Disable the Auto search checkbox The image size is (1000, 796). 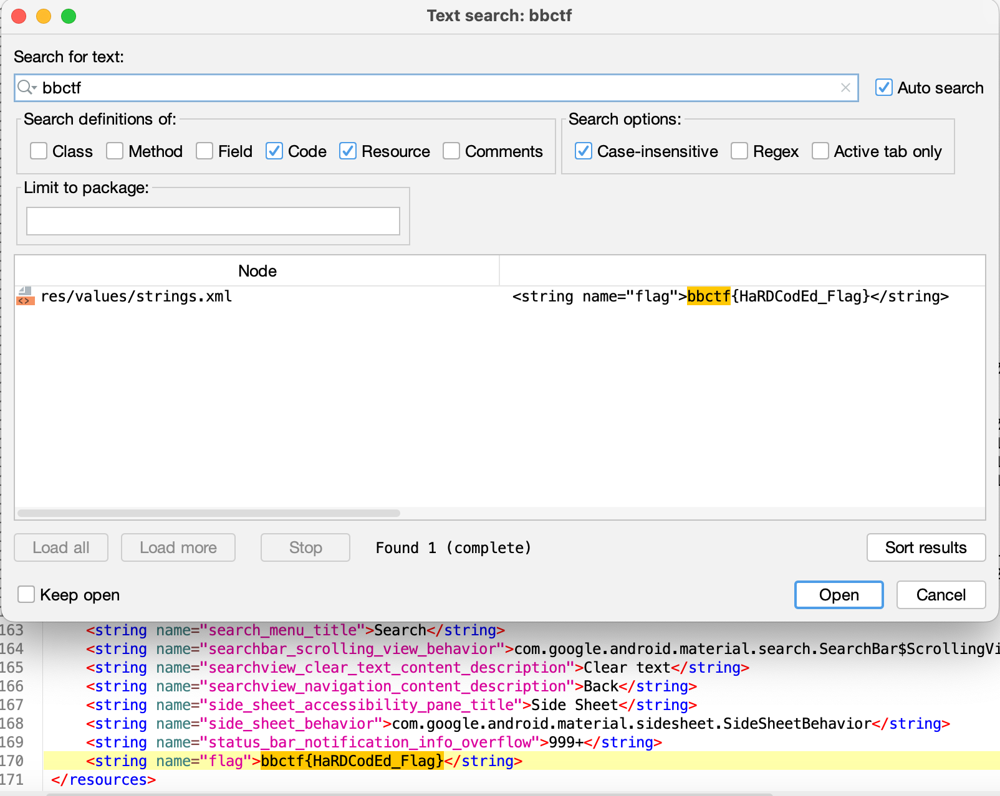point(884,88)
